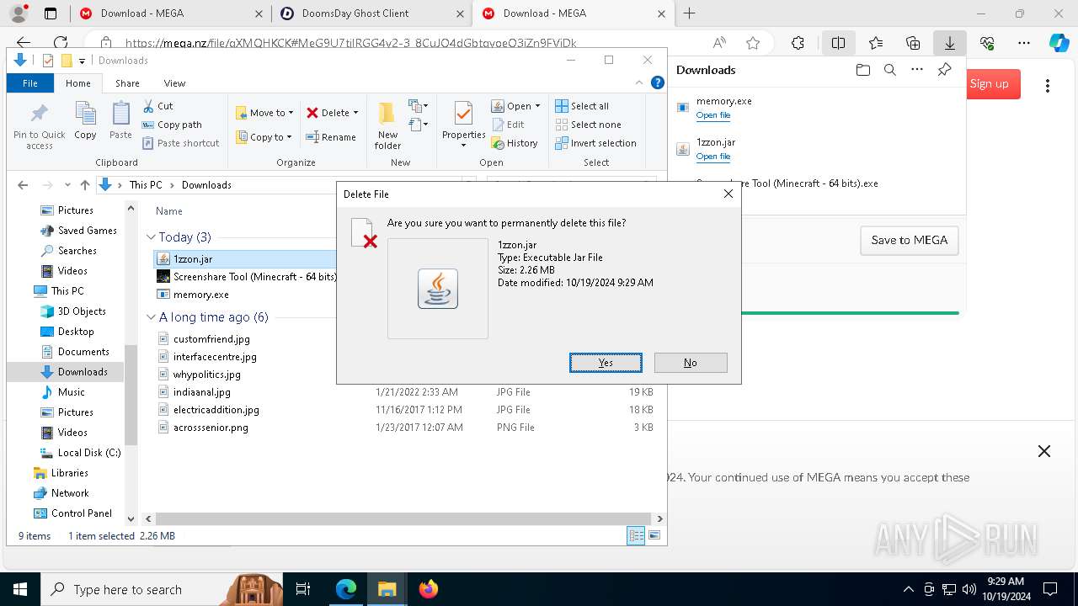Switch to details view layout icon

pyautogui.click(x=636, y=535)
